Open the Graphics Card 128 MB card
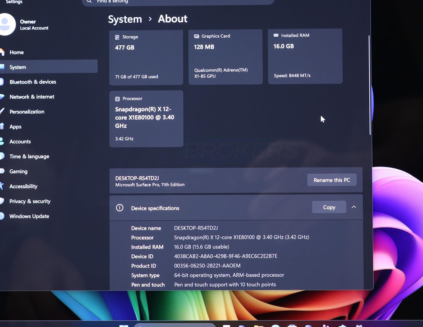The height and width of the screenshot is (327, 423). [226, 57]
